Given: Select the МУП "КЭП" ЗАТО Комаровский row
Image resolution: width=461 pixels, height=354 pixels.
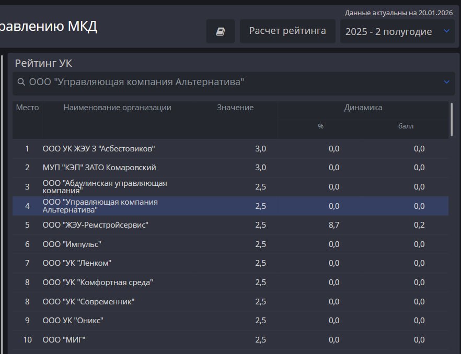Looking at the screenshot, I should (x=99, y=168).
